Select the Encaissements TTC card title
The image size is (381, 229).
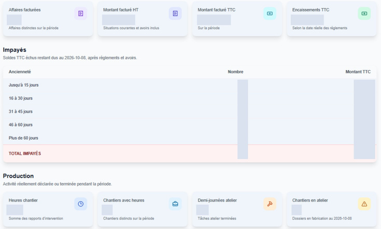(311, 10)
